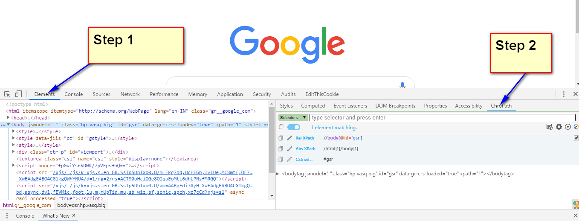
Task: Edit the Rel XPath with pencil icon
Action: click(x=289, y=138)
